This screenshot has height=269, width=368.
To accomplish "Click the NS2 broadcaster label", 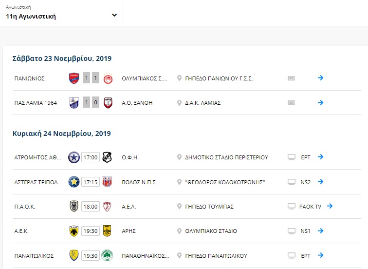I will tap(306, 182).
